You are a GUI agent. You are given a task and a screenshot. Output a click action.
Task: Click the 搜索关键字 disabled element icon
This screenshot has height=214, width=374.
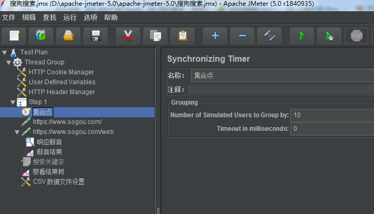coord(26,162)
